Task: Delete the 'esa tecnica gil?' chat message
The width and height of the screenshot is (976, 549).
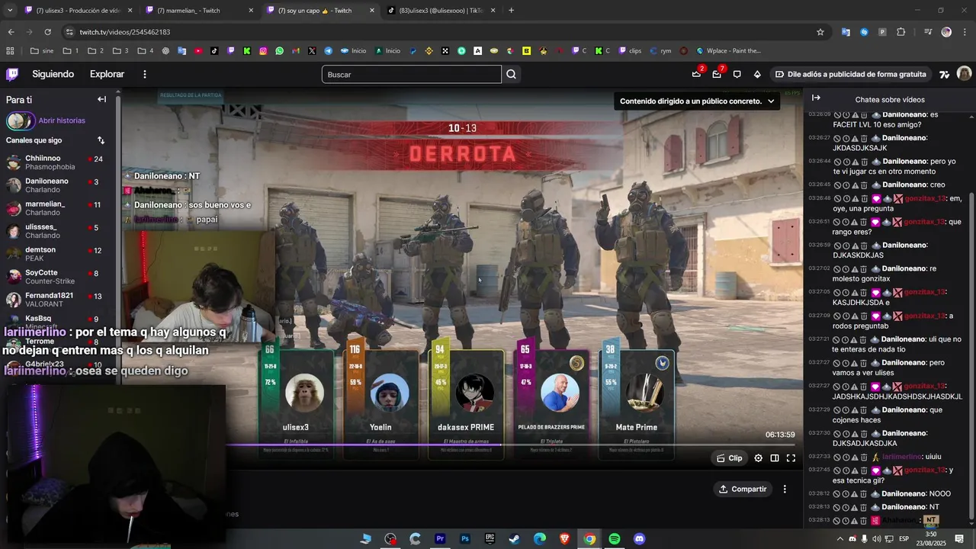Action: [864, 470]
